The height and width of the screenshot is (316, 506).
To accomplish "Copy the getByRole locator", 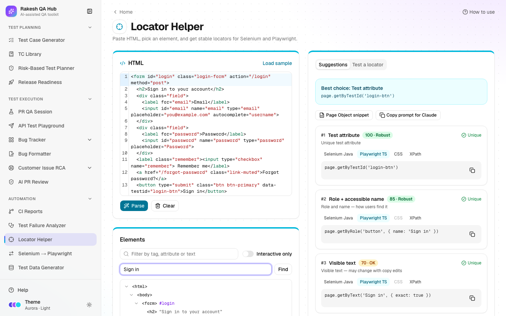I will [x=472, y=234].
